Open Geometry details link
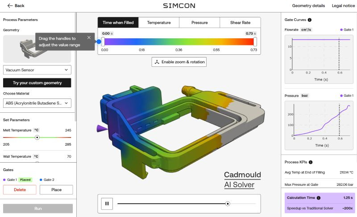 [308, 6]
